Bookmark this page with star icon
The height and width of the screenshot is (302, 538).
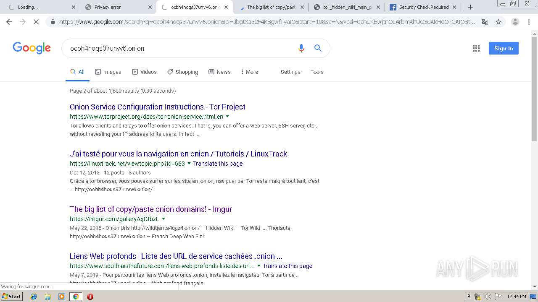tap(498, 22)
